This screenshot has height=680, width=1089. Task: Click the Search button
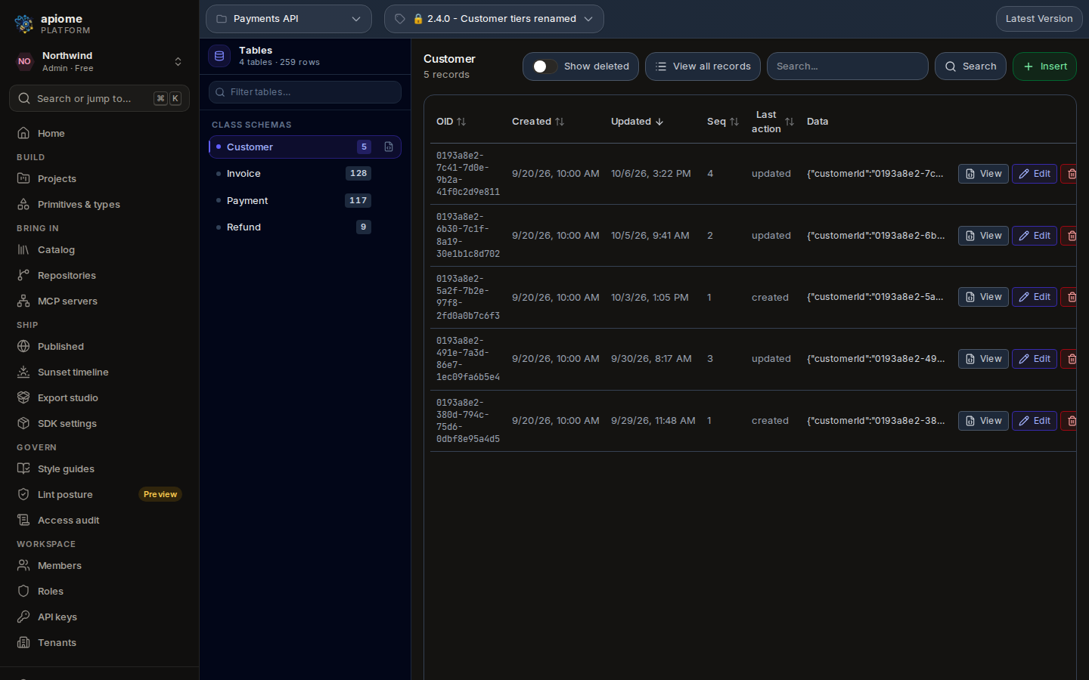click(x=970, y=66)
